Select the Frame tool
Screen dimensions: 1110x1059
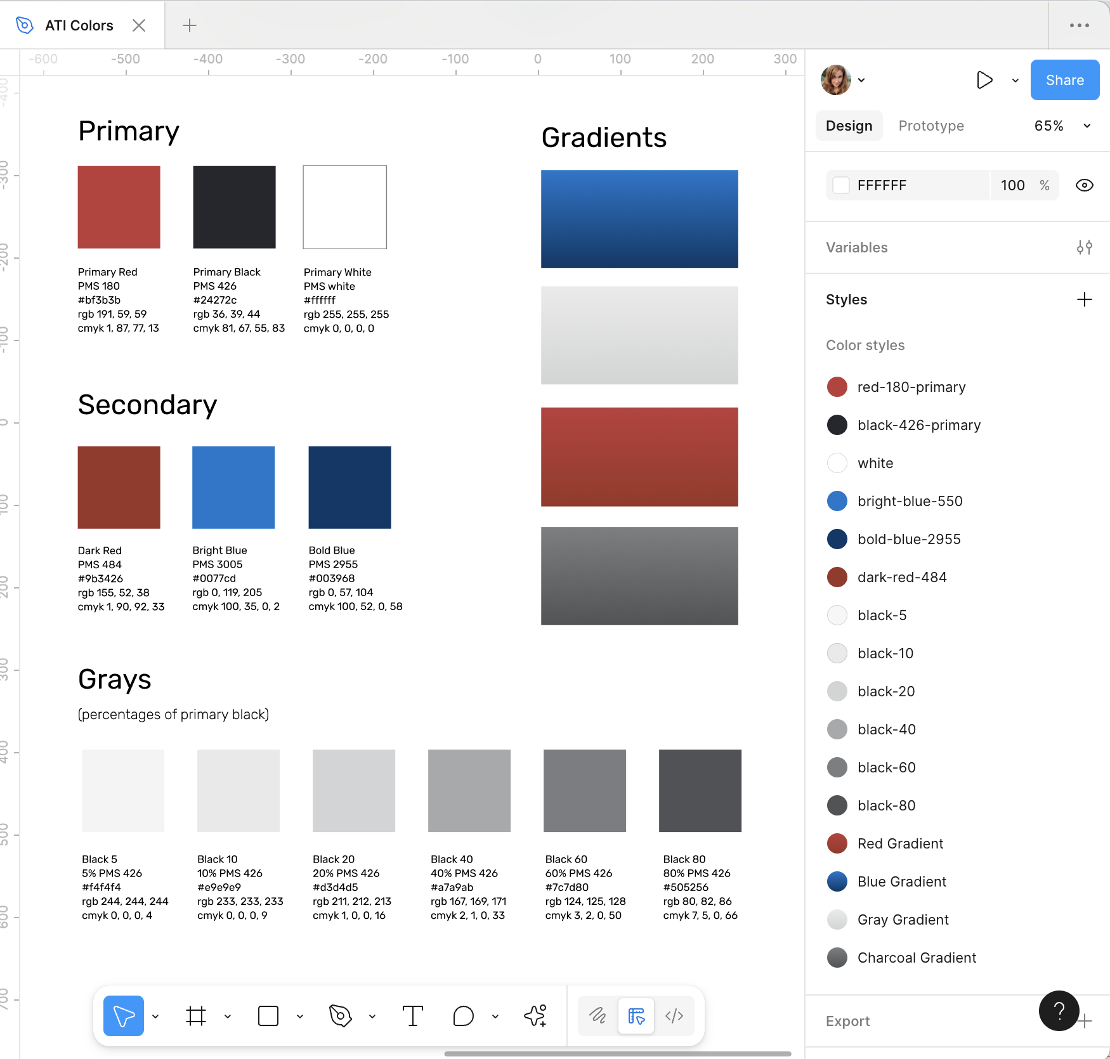[x=196, y=1016]
